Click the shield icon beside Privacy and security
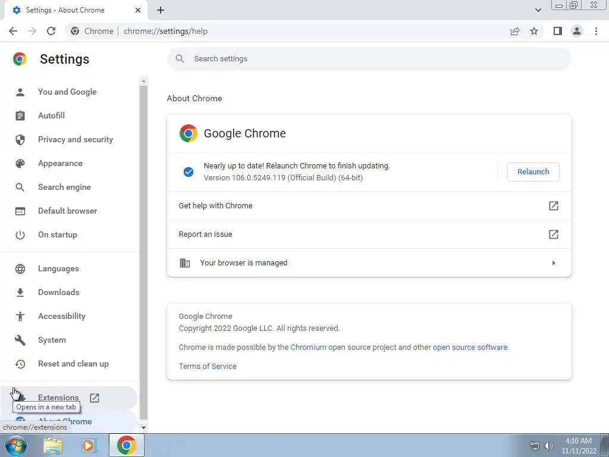609x457 pixels. (x=20, y=139)
